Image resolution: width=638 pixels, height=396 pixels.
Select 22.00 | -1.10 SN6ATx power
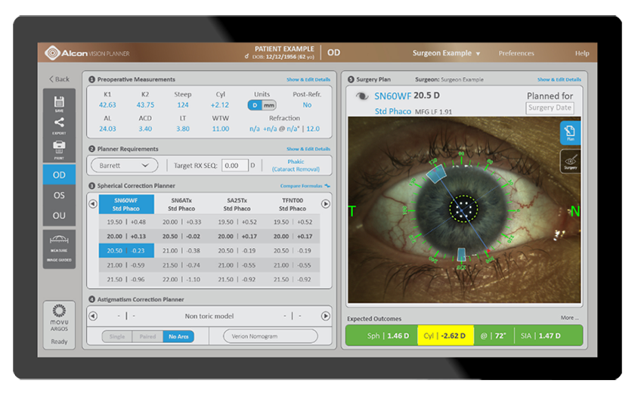181,280
